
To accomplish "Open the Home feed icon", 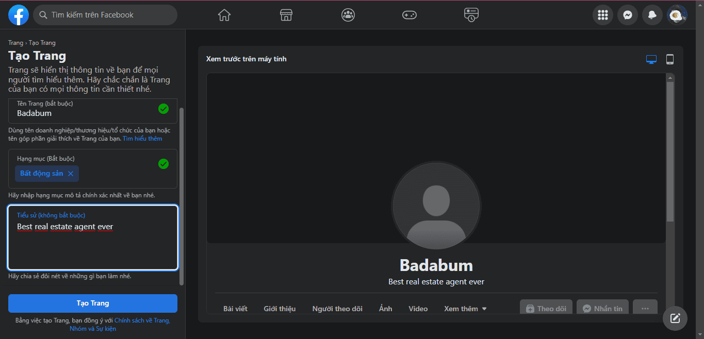I will point(224,15).
